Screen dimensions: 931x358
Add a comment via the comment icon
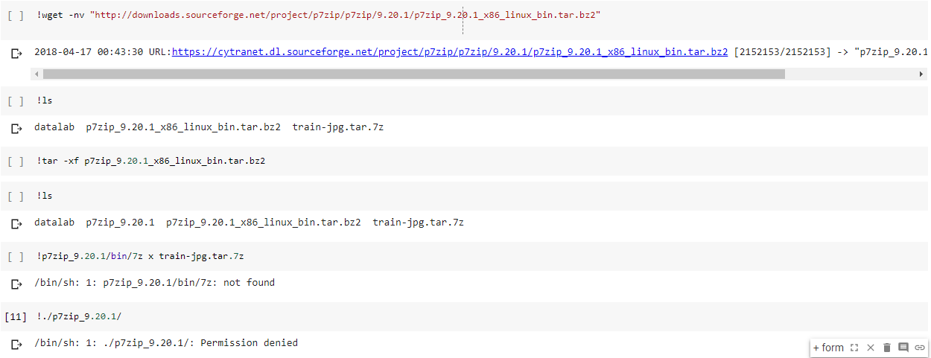(903, 348)
